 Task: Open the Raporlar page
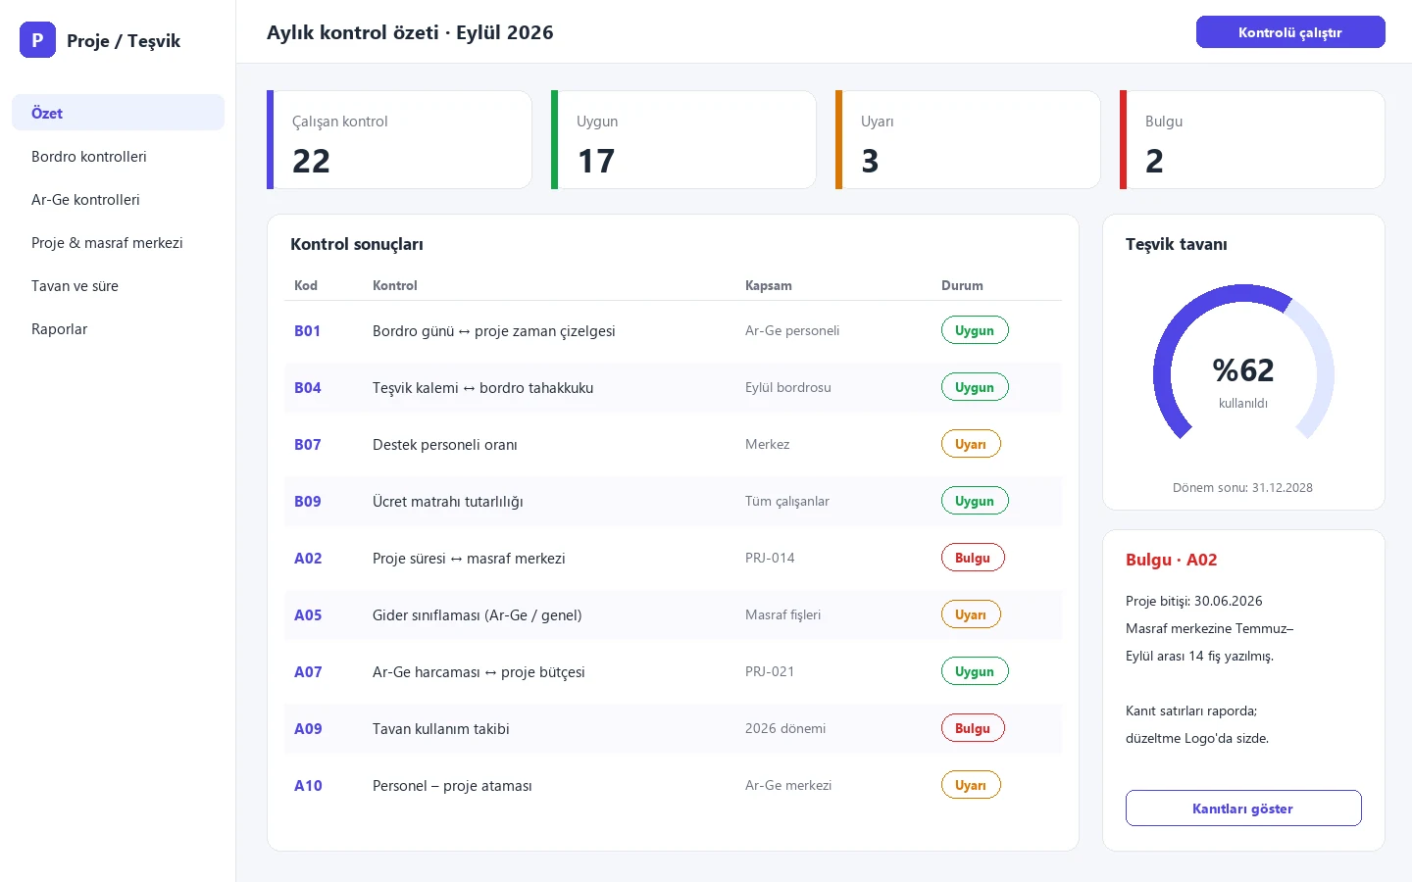(x=118, y=328)
